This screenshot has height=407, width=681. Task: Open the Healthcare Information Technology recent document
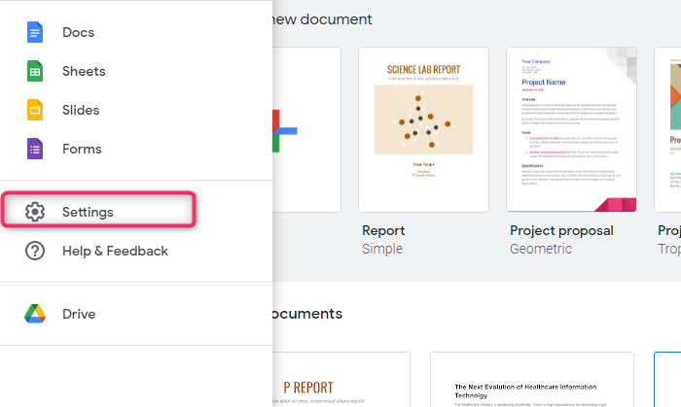tap(532, 380)
